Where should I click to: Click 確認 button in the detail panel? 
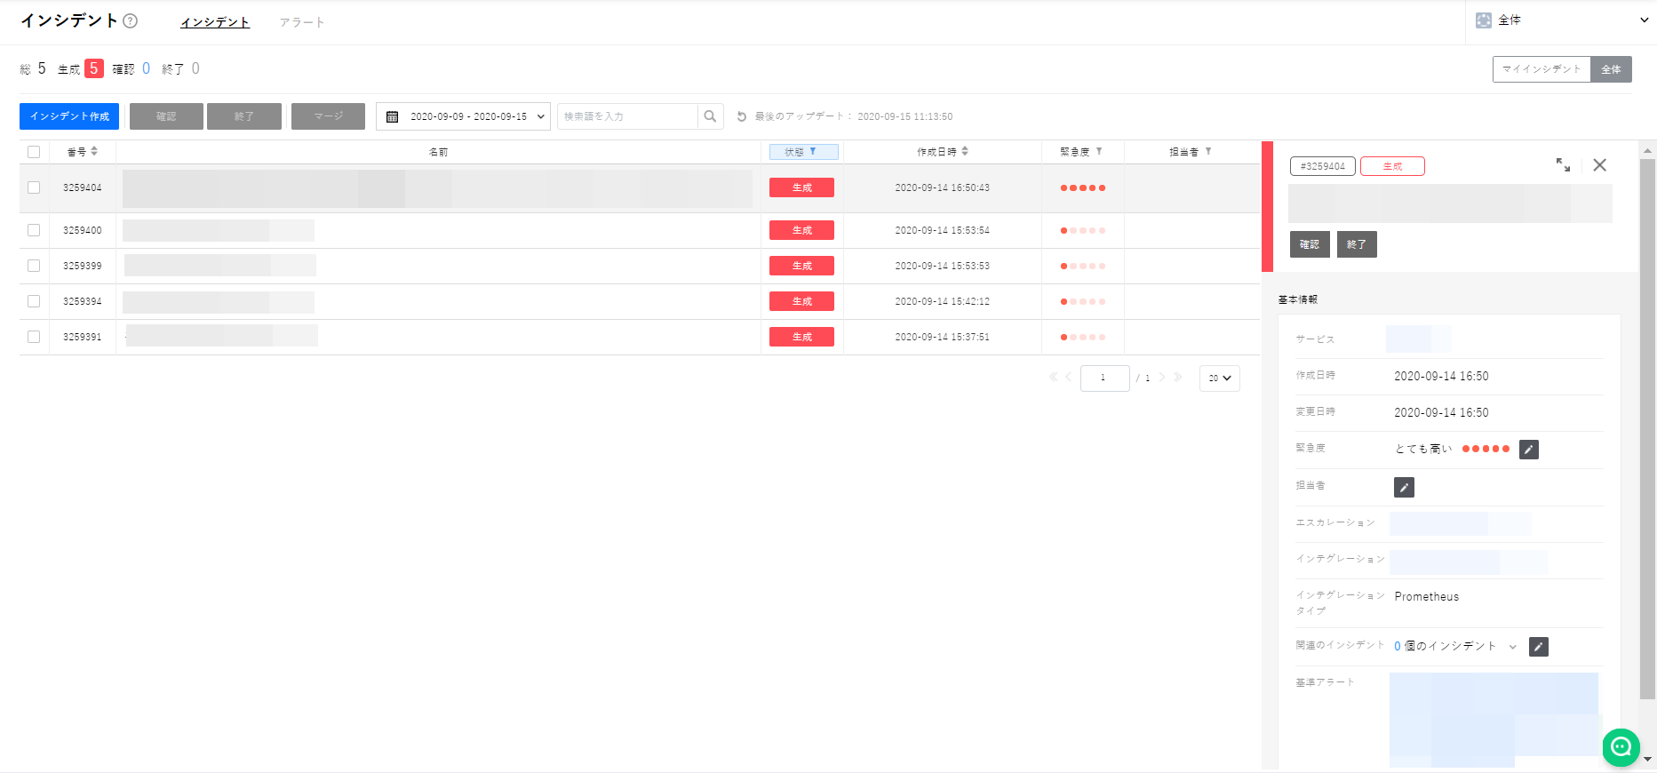pos(1309,244)
